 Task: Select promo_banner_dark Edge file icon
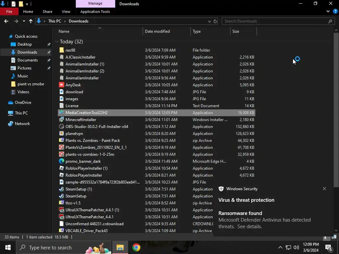coord(62,161)
